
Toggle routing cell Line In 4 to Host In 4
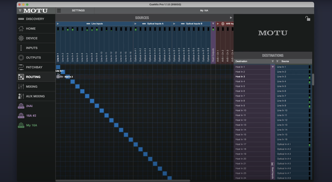[x=73, y=82]
